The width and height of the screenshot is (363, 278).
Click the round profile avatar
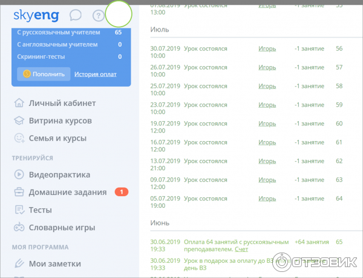click(x=119, y=13)
